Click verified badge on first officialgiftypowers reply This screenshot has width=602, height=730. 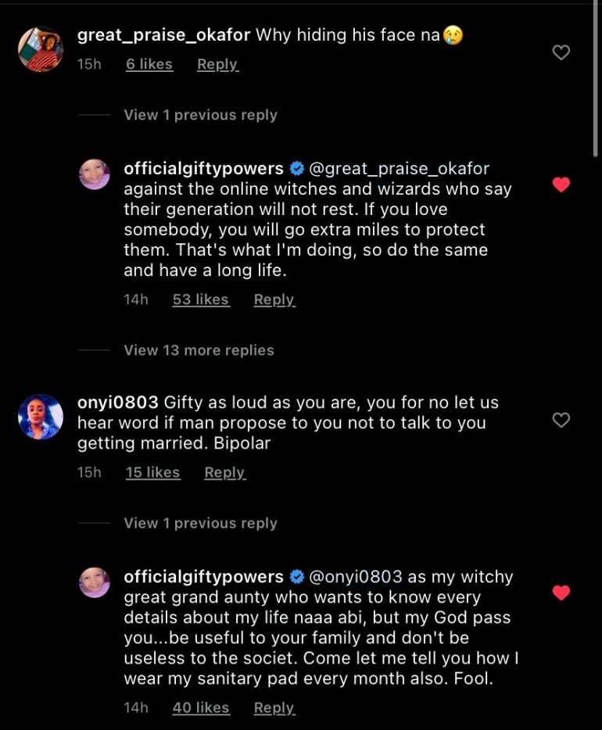[297, 169]
